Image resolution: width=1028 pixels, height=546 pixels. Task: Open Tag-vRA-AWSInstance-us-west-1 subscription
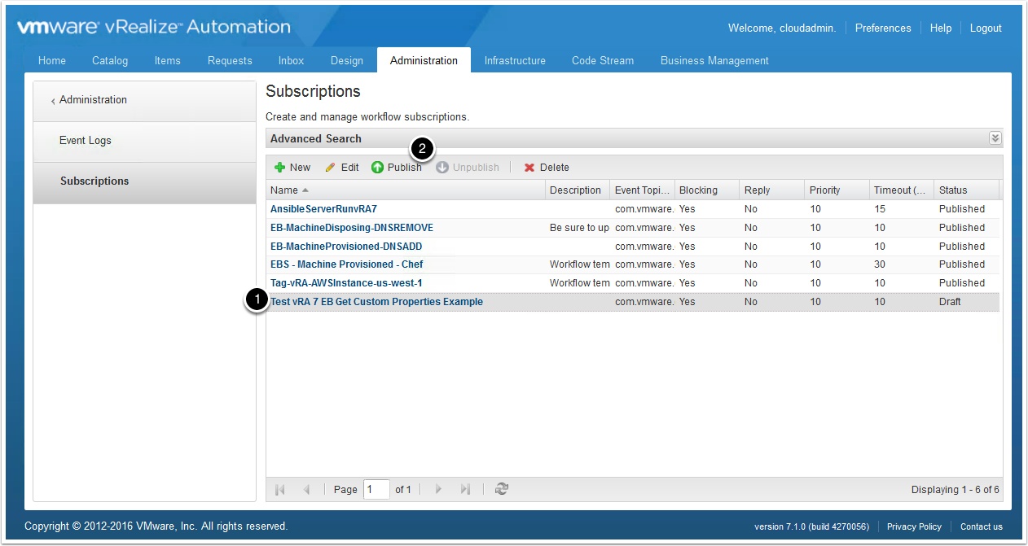tap(346, 283)
